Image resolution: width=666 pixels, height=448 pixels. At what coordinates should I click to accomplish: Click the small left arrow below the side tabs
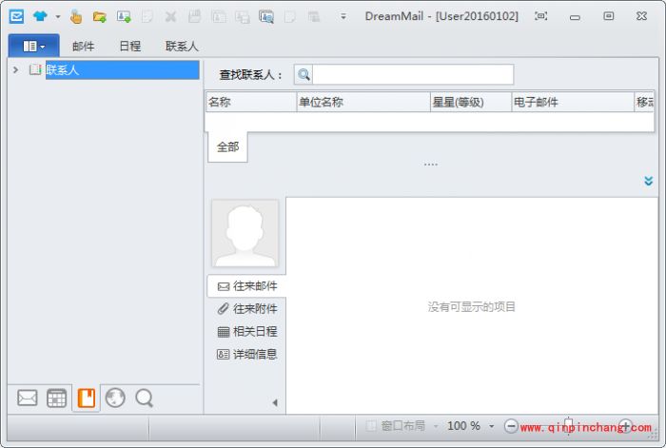pyautogui.click(x=275, y=402)
